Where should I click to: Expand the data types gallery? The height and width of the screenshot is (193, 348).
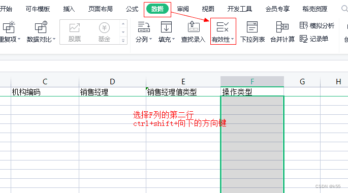tap(123, 41)
